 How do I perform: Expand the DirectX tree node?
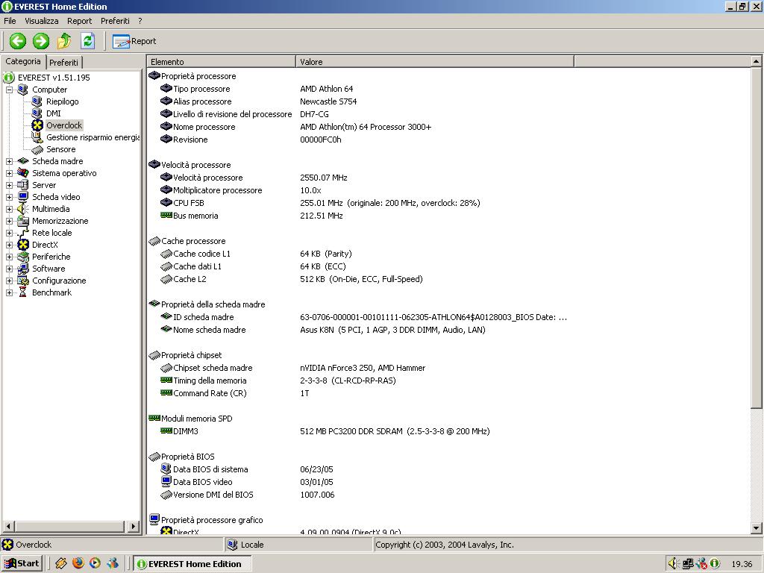[9, 245]
